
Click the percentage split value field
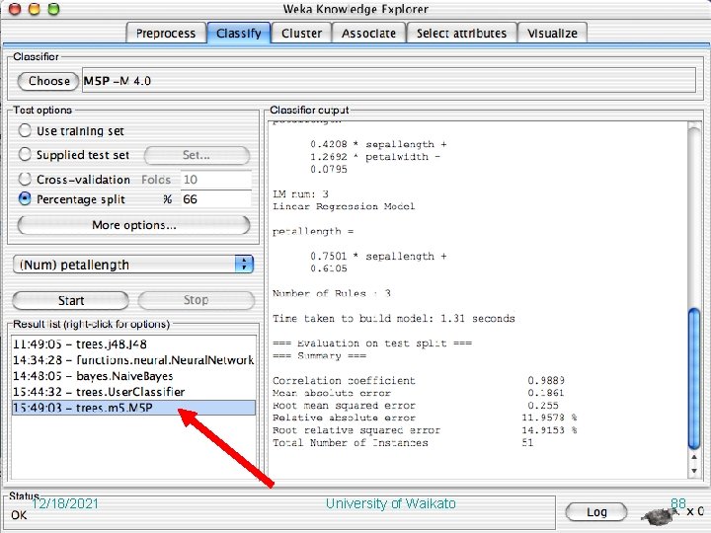click(x=216, y=199)
